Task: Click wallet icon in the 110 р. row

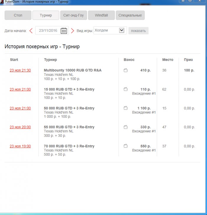Action: pyautogui.click(x=125, y=89)
